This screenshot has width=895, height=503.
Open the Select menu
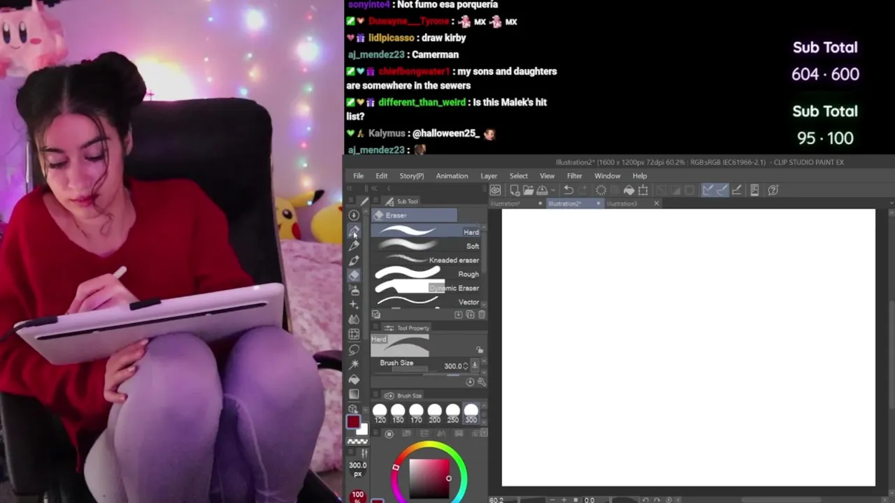coord(519,176)
